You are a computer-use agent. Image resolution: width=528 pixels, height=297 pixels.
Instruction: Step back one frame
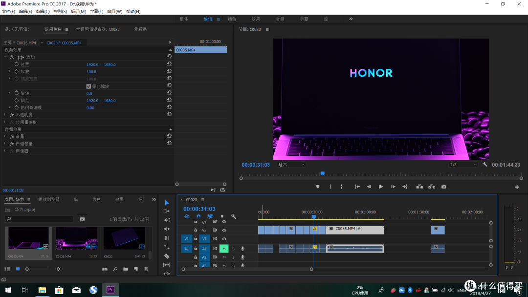369,187
